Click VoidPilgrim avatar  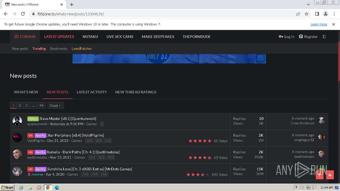[x=17, y=137]
